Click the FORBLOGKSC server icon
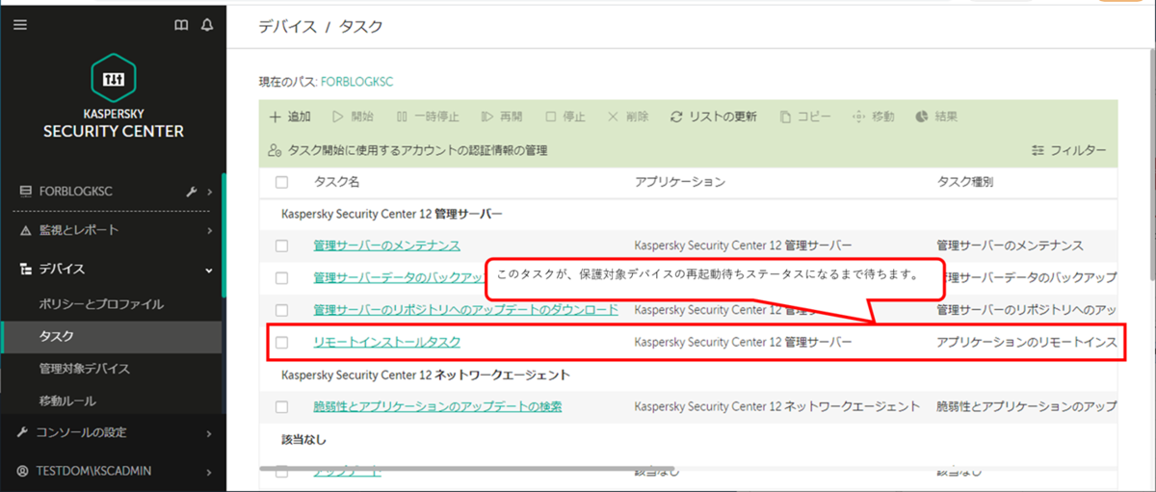1156x492 pixels. click(x=26, y=192)
